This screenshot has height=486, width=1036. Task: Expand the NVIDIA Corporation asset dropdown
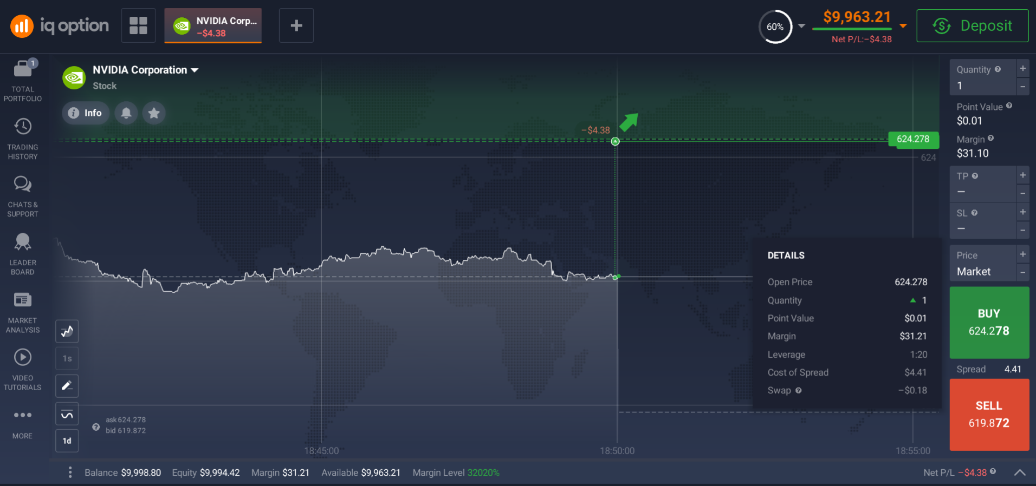pos(195,70)
